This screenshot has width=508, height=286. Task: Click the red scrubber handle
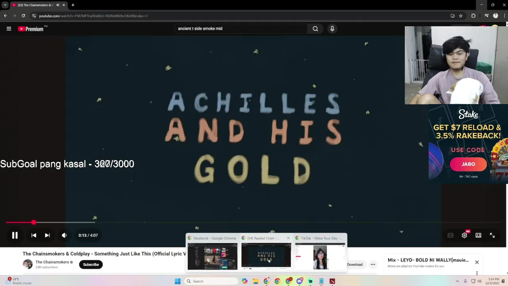pos(34,222)
